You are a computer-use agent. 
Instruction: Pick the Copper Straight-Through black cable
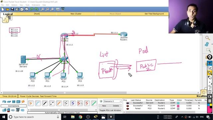[45, 103]
